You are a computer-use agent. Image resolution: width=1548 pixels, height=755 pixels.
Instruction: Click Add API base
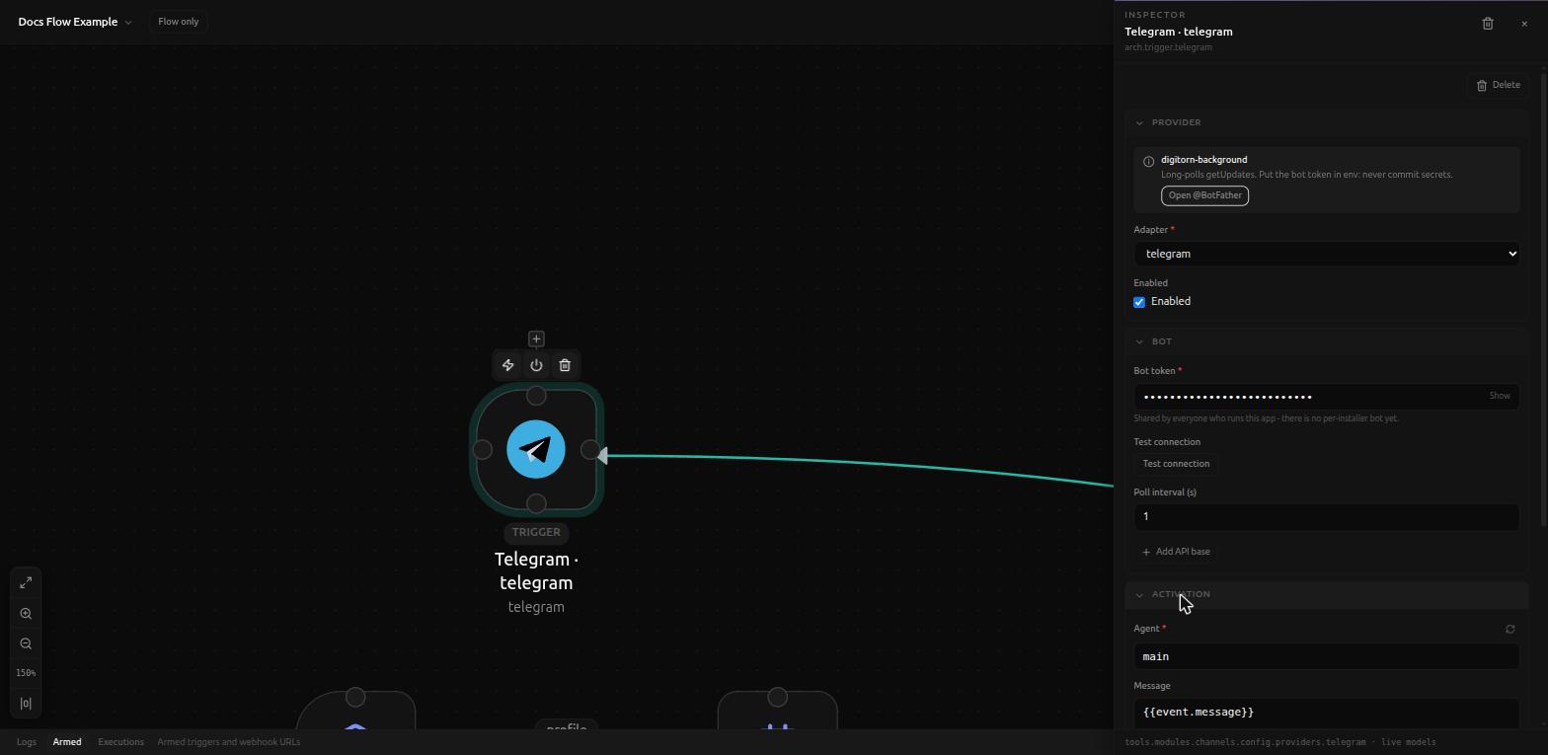tap(1176, 552)
